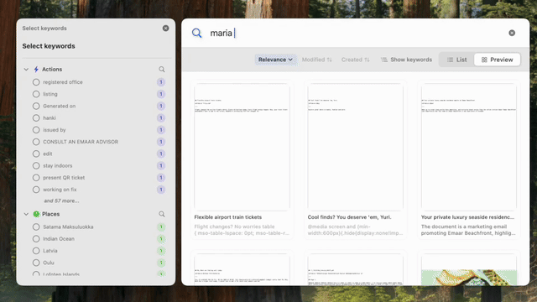Click the Show keywords button
Screen dimensions: 537x302
(x=406, y=60)
